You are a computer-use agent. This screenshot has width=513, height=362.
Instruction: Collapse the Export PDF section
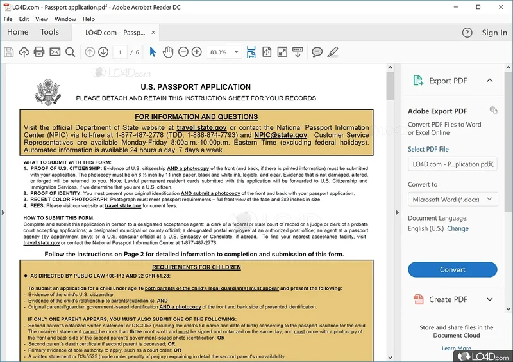[x=490, y=81]
